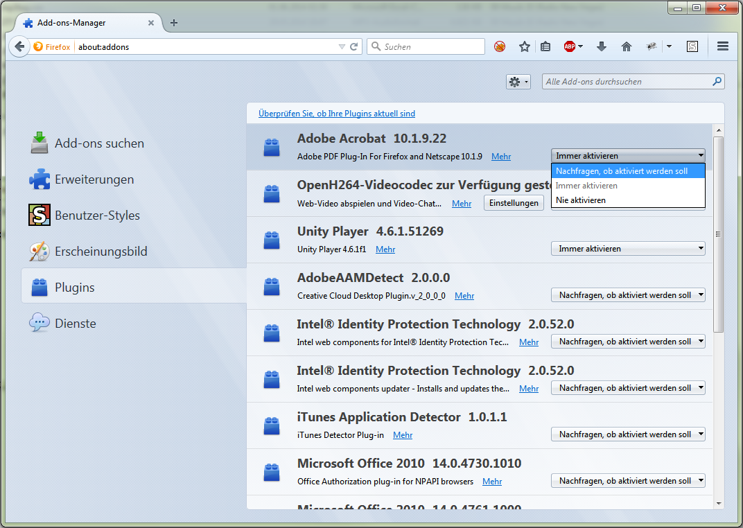Open the URL history dropdown arrow
The width and height of the screenshot is (743, 528).
coord(342,46)
